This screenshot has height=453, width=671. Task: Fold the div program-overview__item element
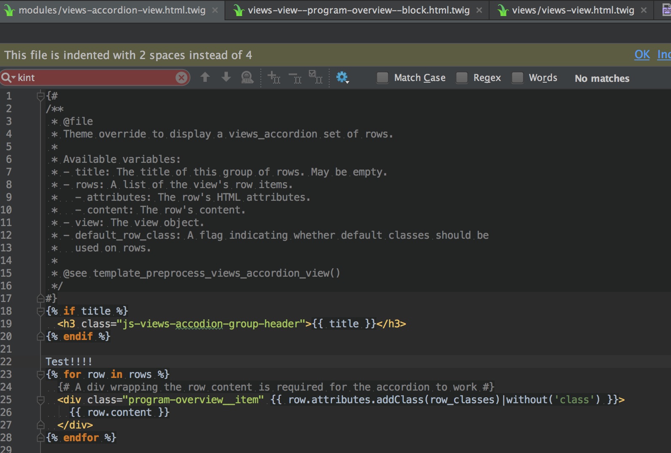[x=41, y=400]
